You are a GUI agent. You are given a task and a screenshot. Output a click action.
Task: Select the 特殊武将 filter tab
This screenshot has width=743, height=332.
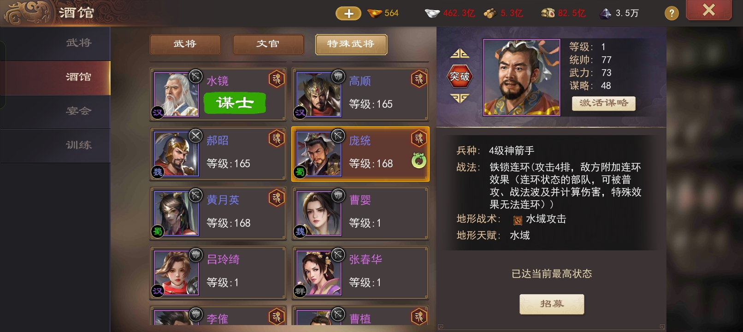coord(351,44)
